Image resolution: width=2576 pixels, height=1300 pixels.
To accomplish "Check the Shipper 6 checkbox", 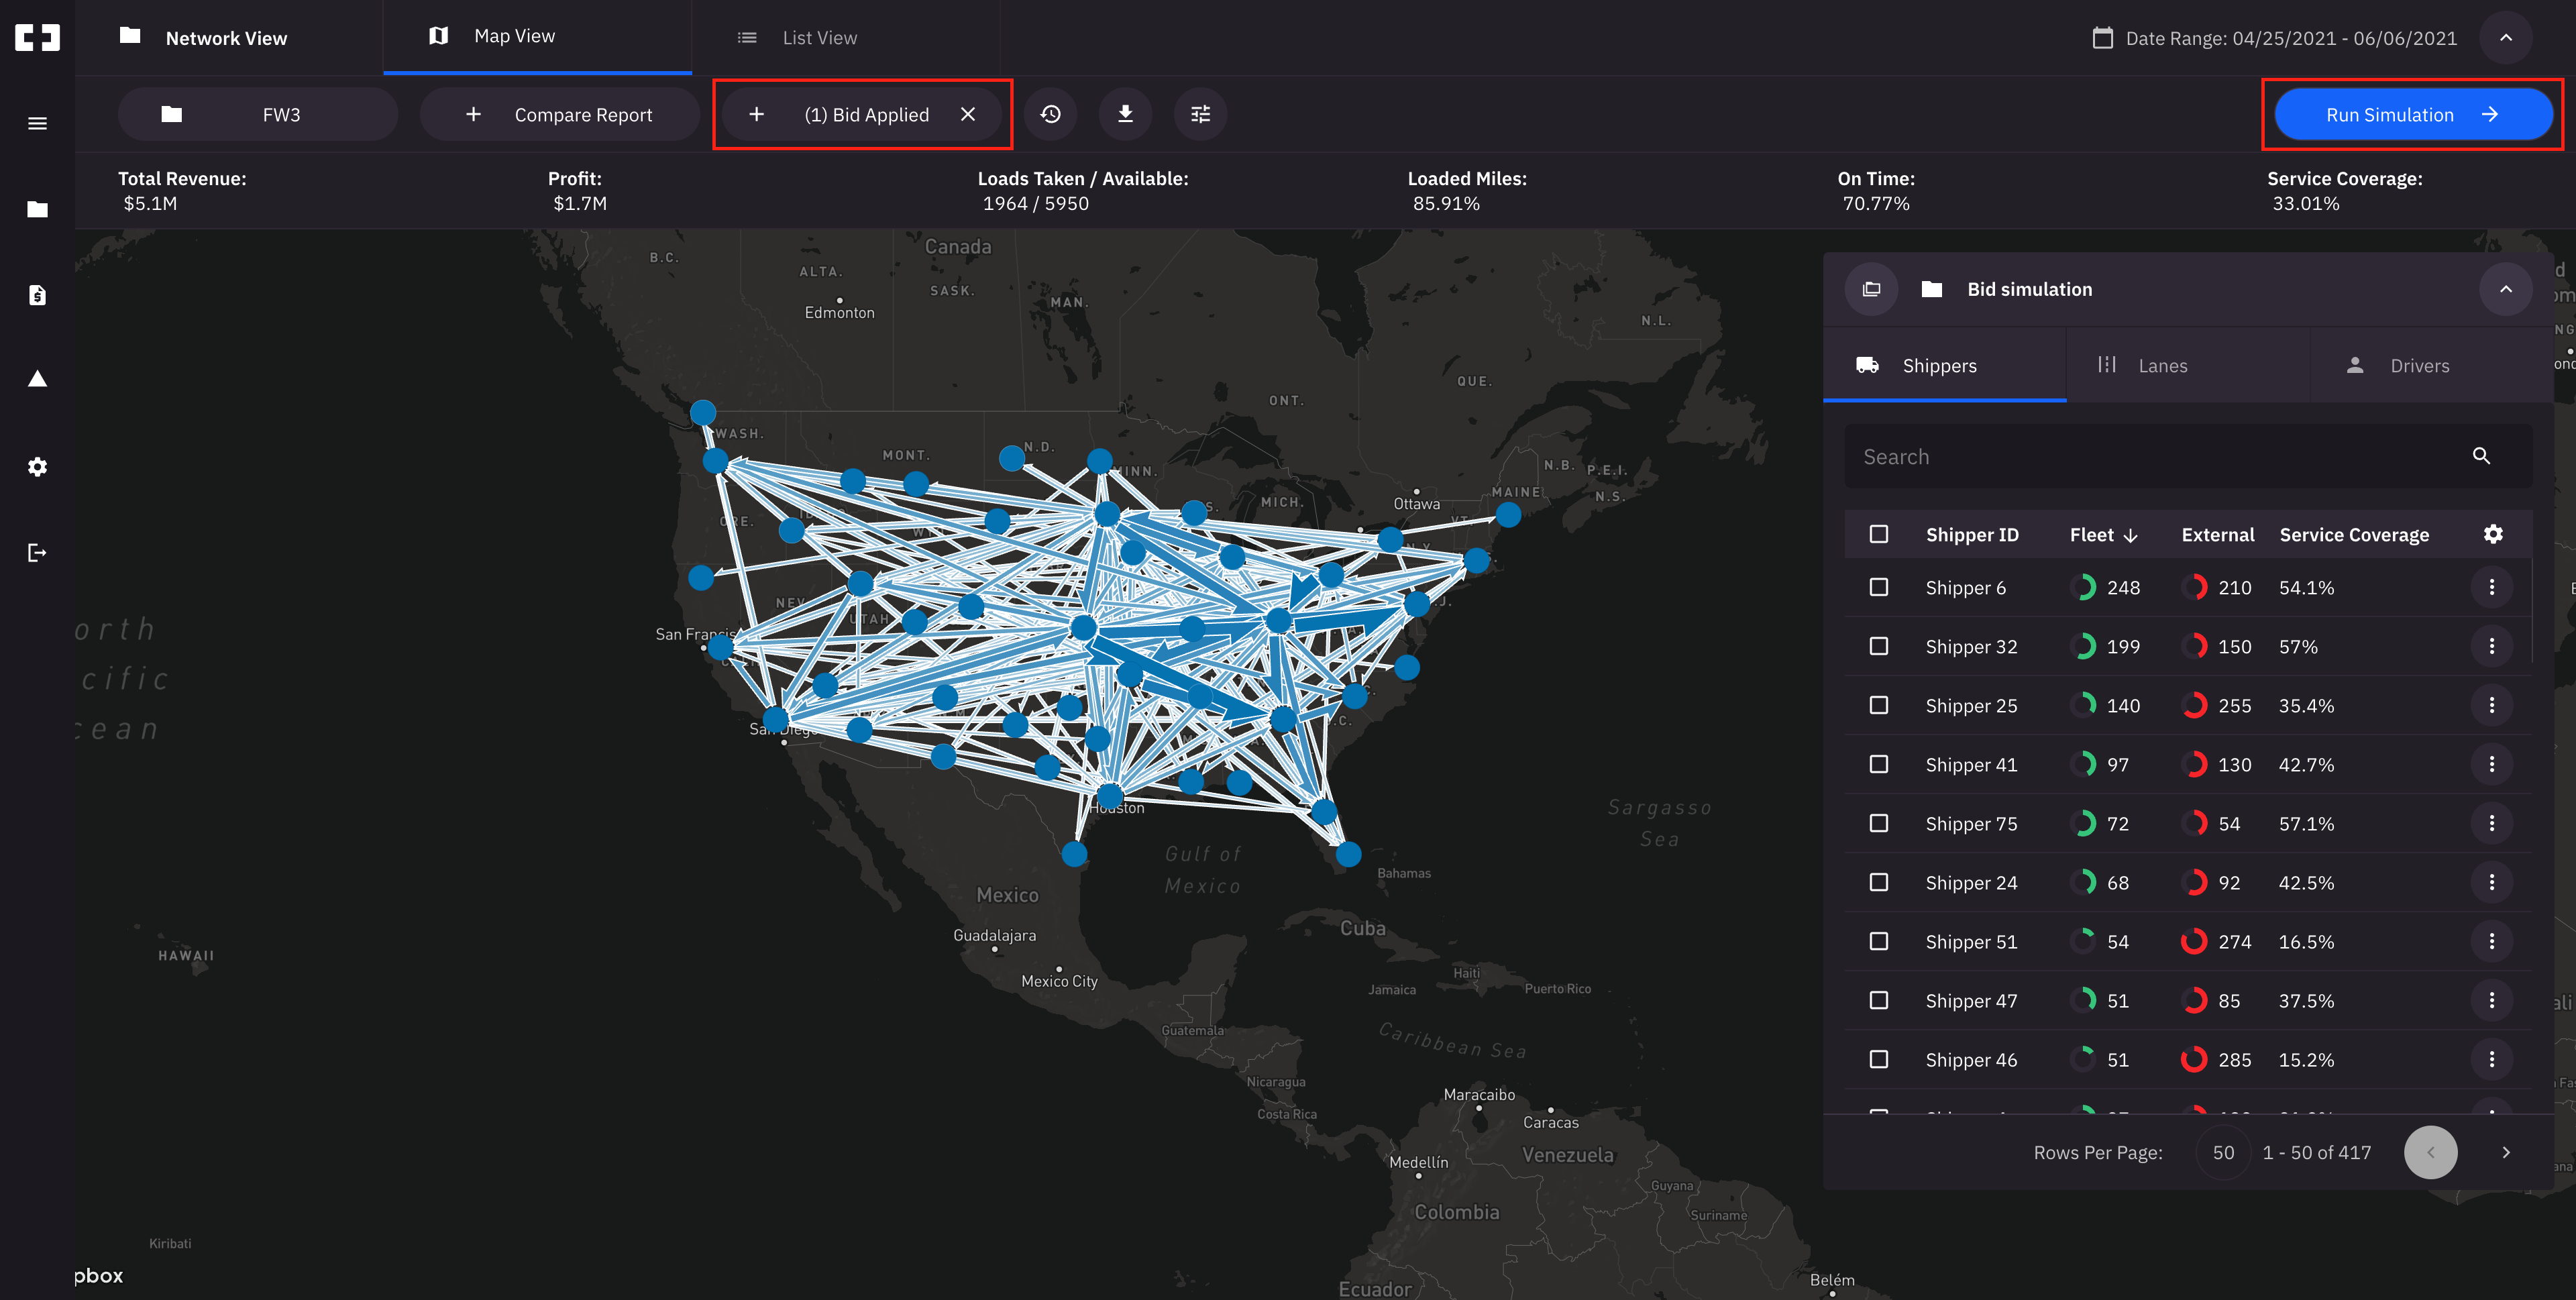I will [1879, 587].
